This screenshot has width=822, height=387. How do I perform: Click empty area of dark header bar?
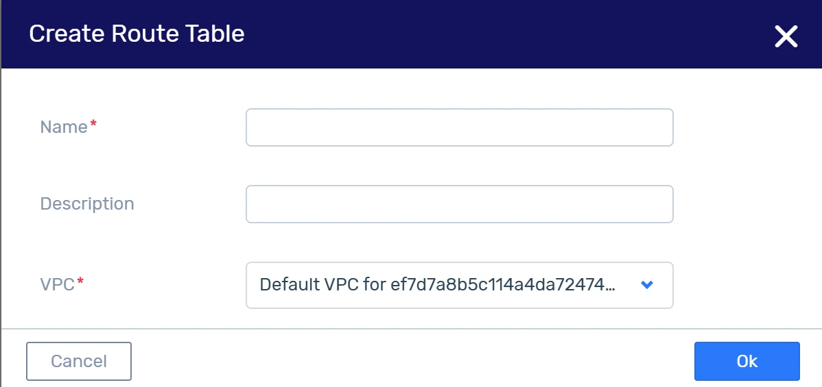tap(480, 34)
